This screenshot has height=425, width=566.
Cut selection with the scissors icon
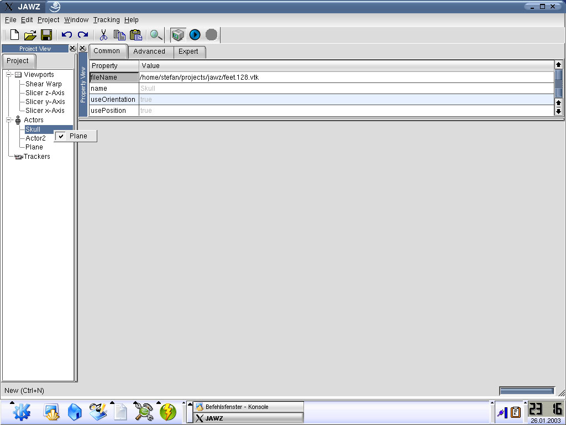(x=103, y=35)
